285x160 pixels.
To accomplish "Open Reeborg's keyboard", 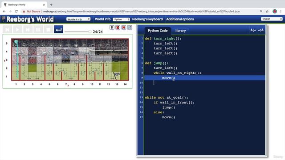I will tap(147, 19).
